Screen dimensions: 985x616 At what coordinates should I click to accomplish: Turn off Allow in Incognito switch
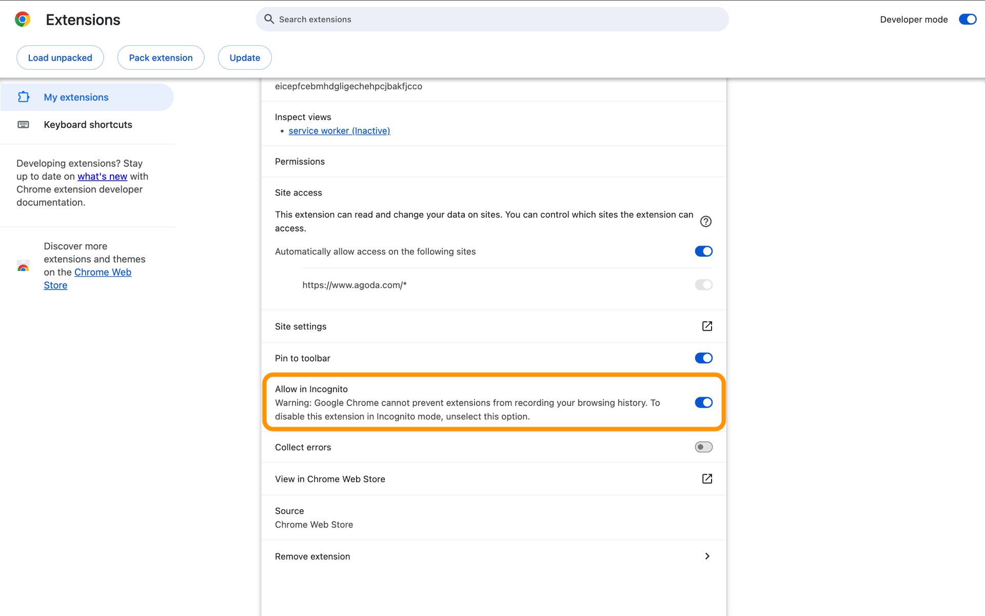point(703,402)
